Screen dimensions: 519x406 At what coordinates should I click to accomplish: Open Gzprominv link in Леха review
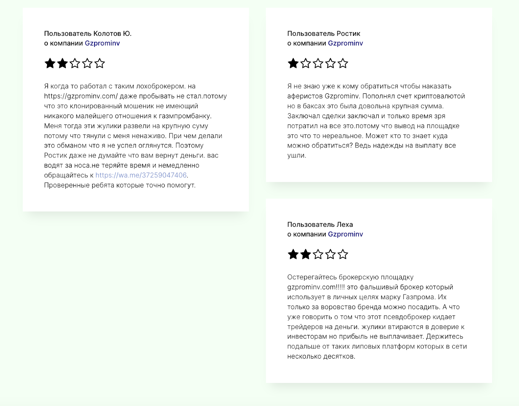tap(345, 234)
